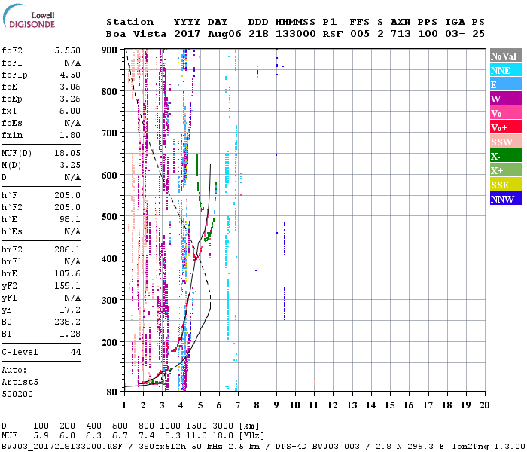Image resolution: width=527 pixels, height=452 pixels.
Task: Click the h`F2 value 205.0
Action: [67, 207]
